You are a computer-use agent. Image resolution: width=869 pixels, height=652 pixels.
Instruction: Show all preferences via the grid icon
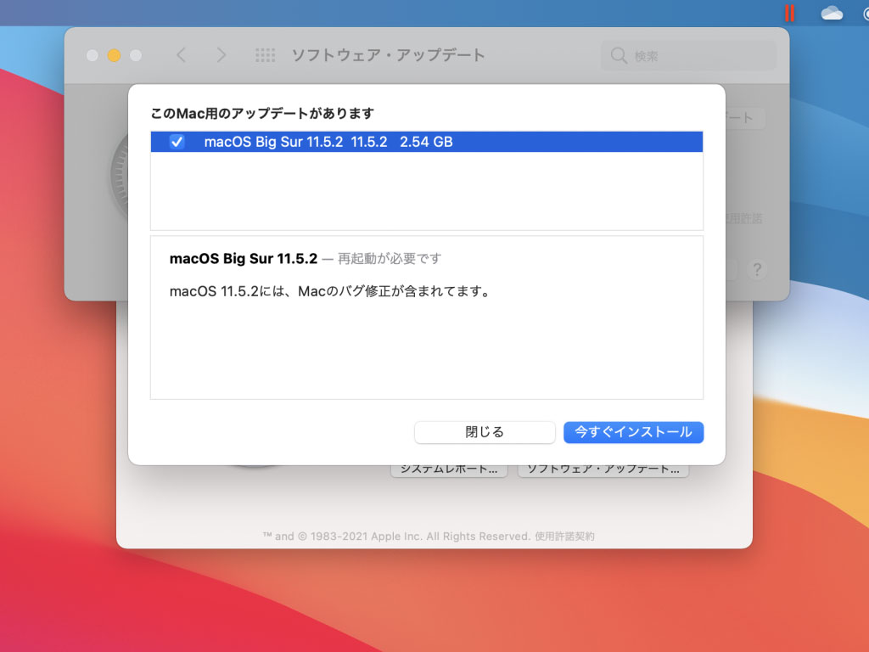pos(266,55)
